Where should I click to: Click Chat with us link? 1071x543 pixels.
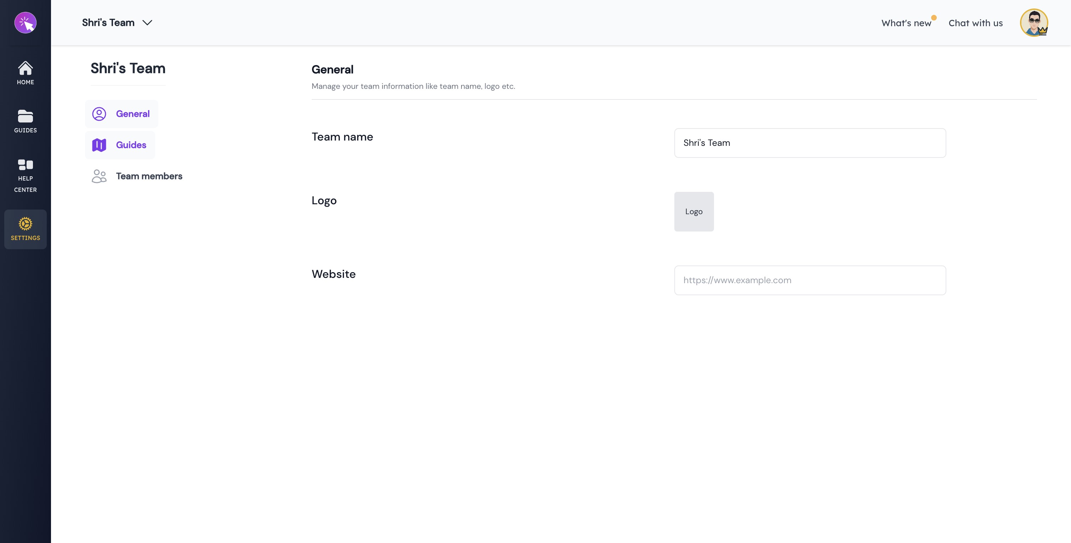pyautogui.click(x=975, y=23)
